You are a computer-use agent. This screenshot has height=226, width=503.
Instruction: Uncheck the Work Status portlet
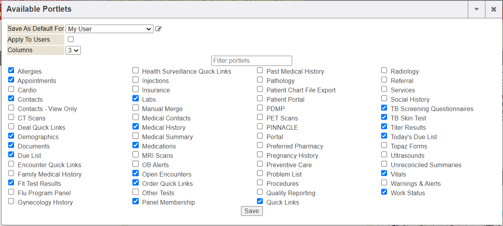[384, 192]
